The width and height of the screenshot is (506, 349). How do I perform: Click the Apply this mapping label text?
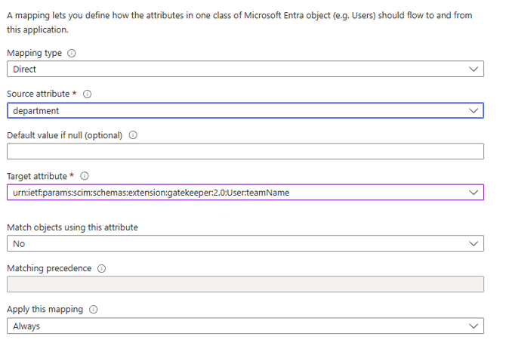click(x=45, y=310)
